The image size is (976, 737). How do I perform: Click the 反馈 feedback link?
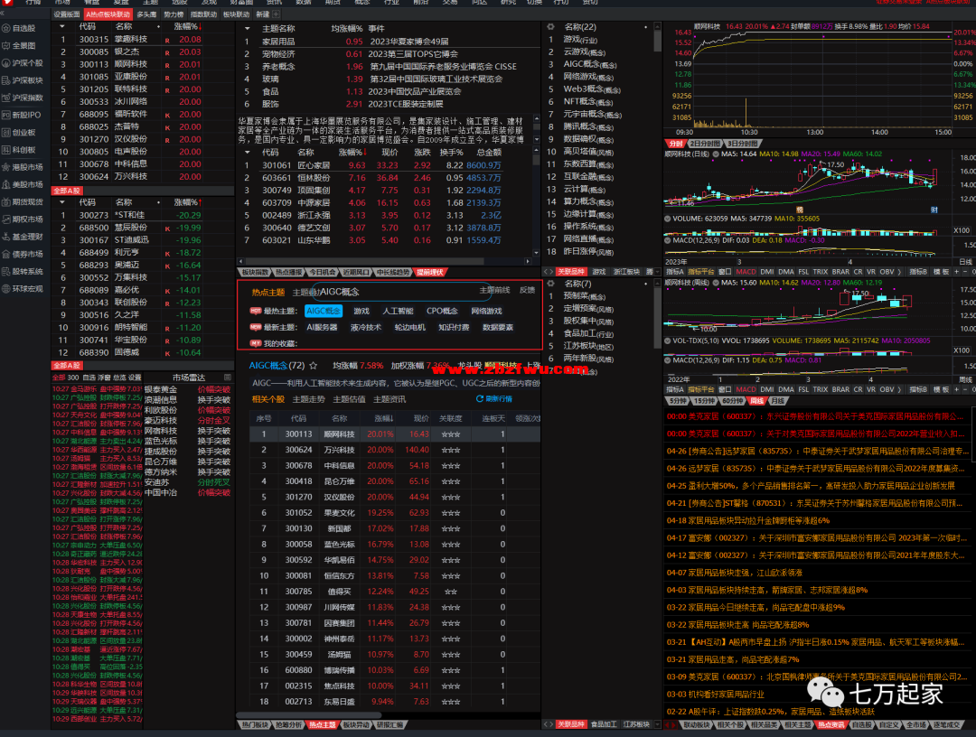point(527,291)
